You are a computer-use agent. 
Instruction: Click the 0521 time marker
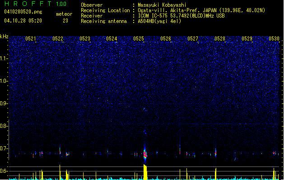tap(31, 39)
